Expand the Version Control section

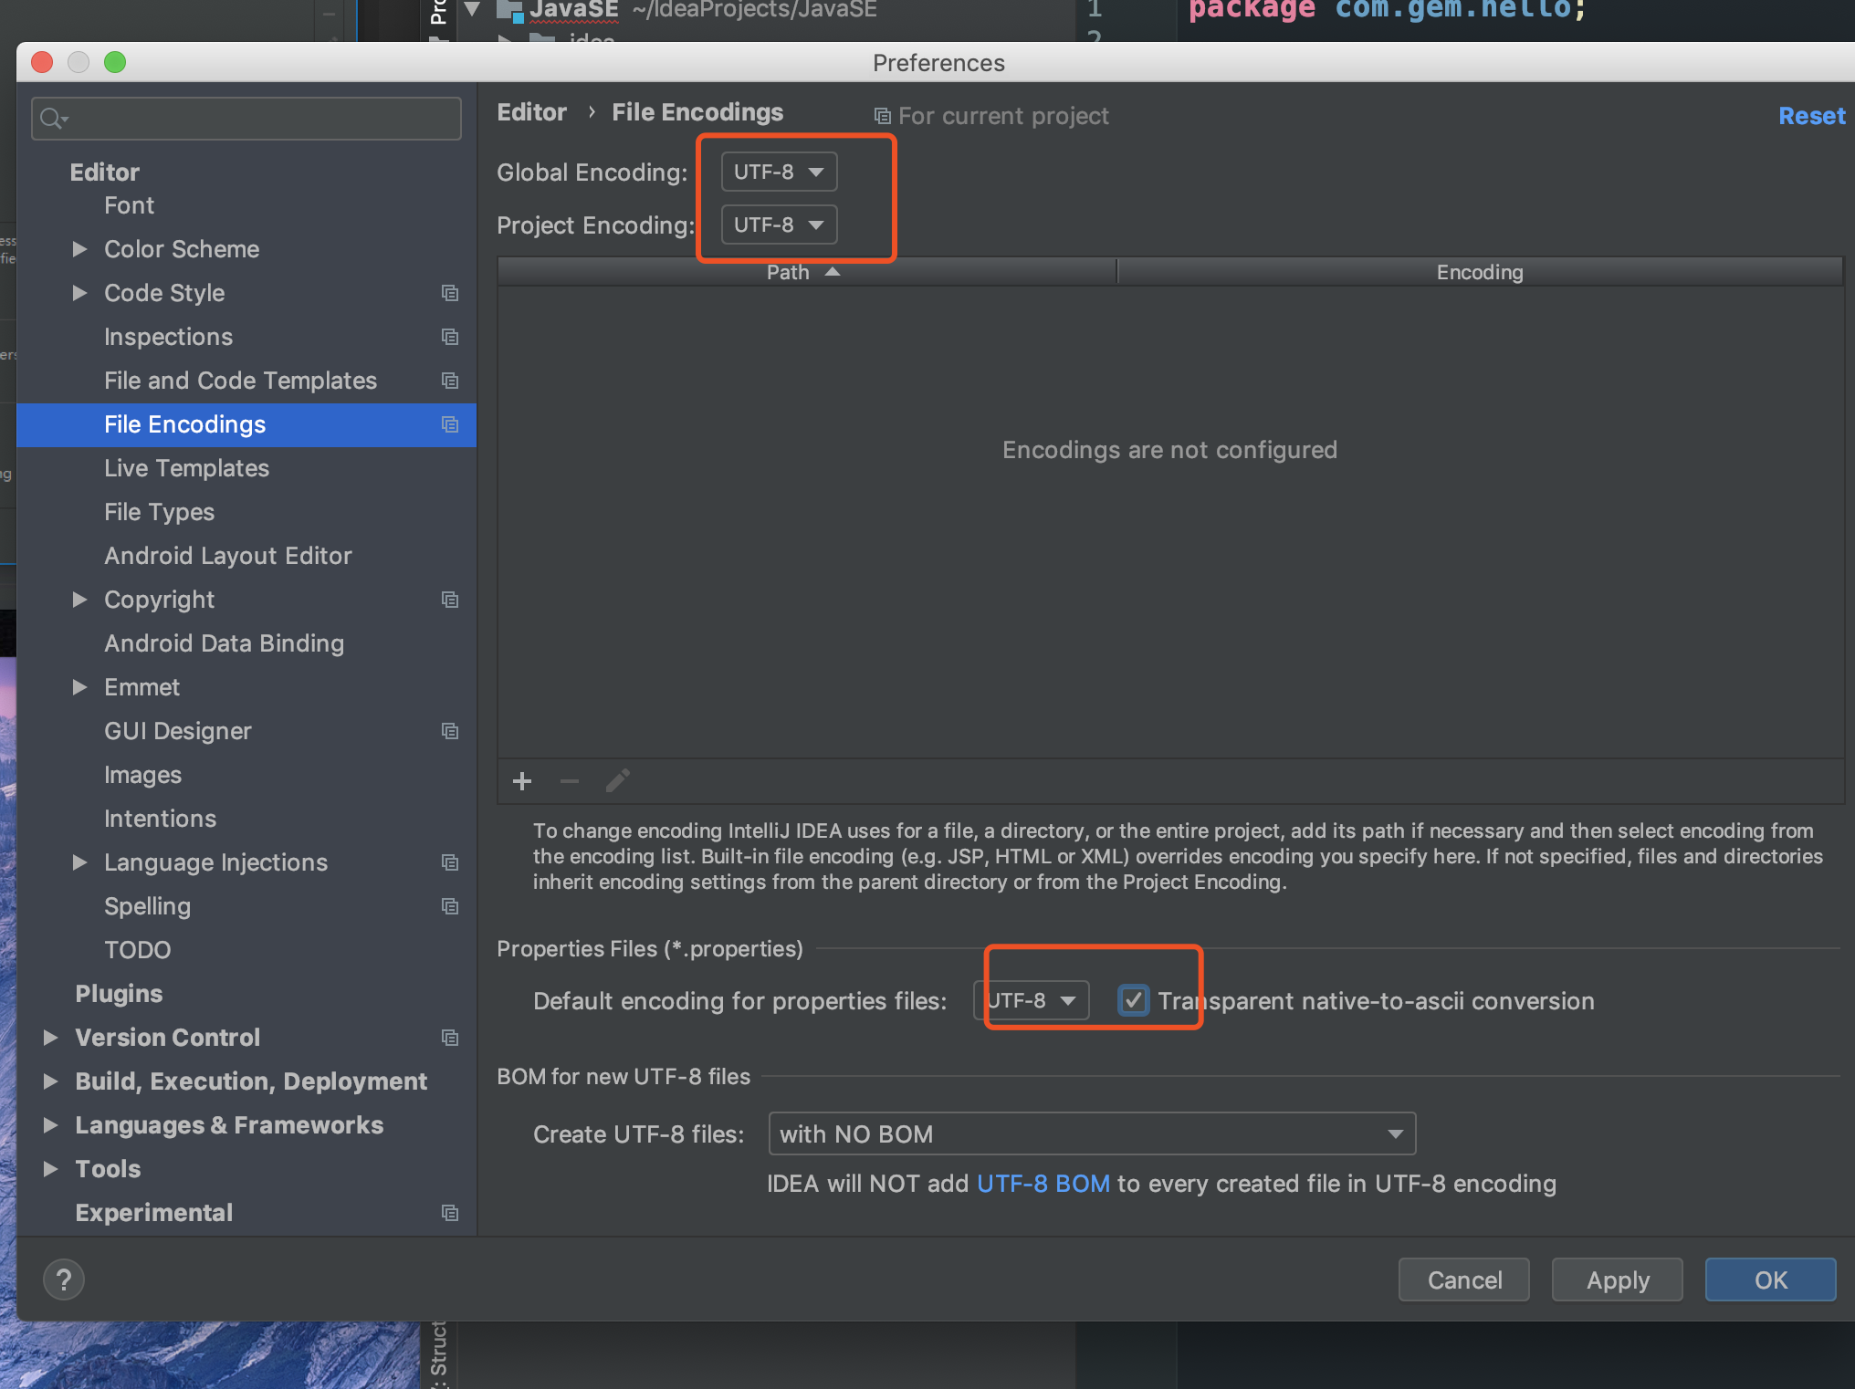57,1036
